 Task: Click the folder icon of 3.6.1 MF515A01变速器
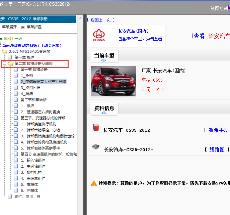(x=5, y=51)
